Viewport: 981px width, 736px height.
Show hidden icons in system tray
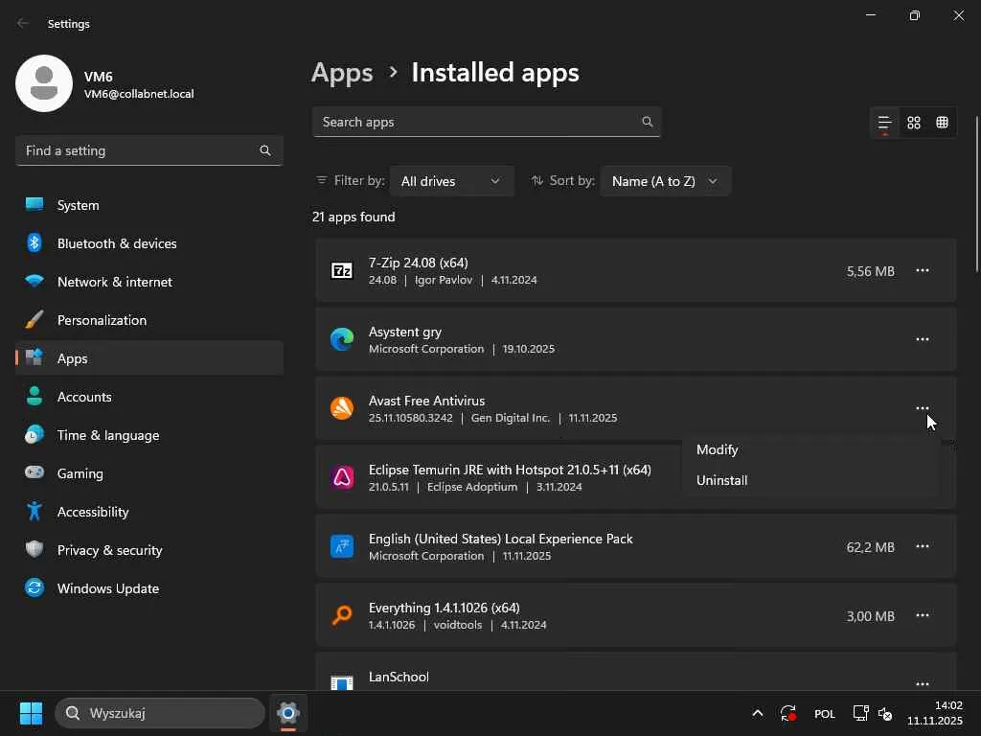pos(757,713)
